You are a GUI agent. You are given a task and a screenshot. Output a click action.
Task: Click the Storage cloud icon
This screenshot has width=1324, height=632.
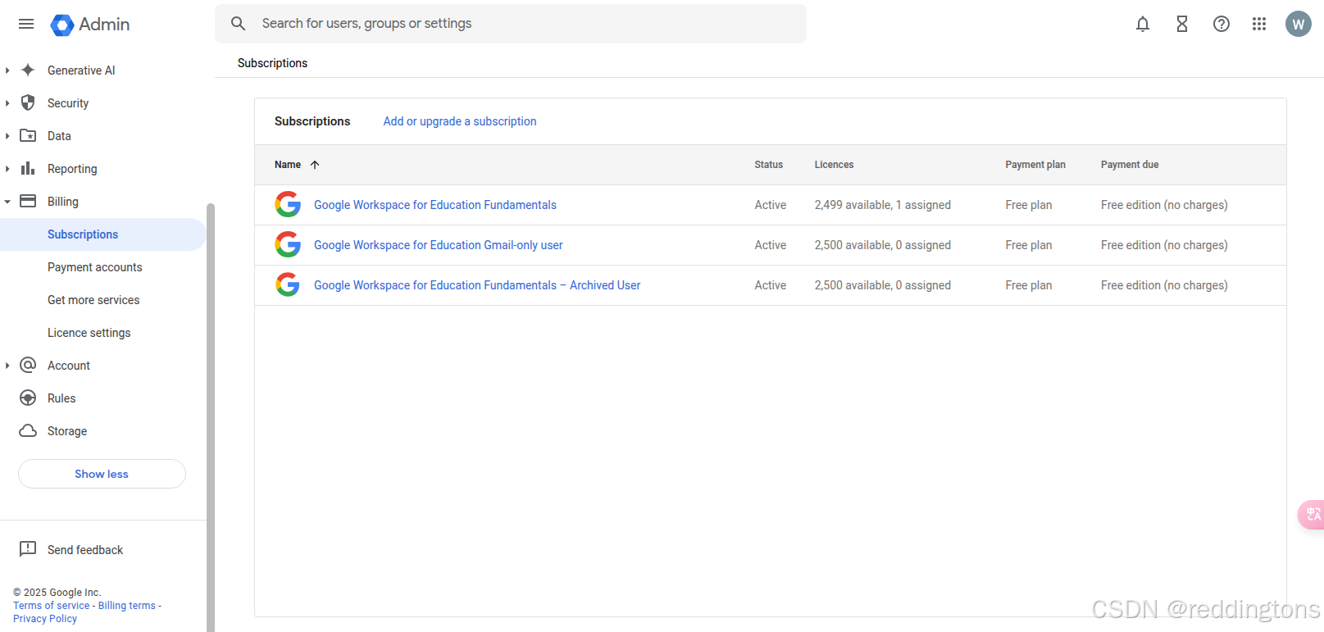pyautogui.click(x=28, y=431)
